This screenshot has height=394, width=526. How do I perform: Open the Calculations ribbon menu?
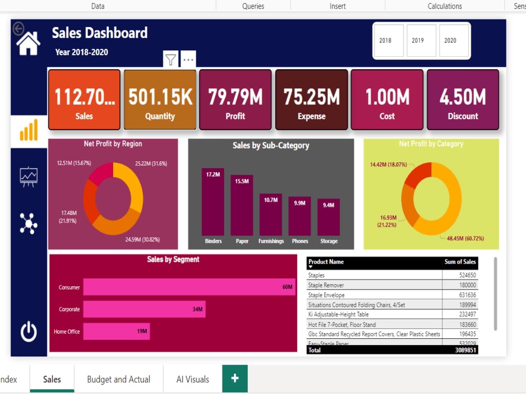[444, 6]
